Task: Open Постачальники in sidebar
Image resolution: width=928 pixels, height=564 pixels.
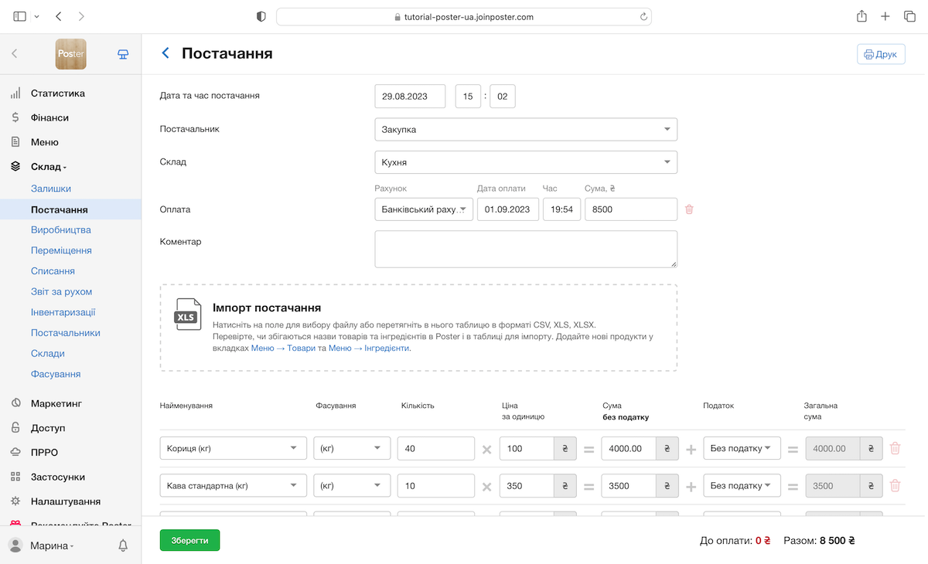Action: 66,333
